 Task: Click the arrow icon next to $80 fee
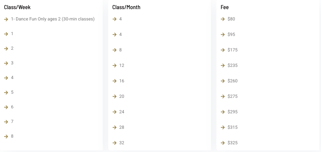223,19
